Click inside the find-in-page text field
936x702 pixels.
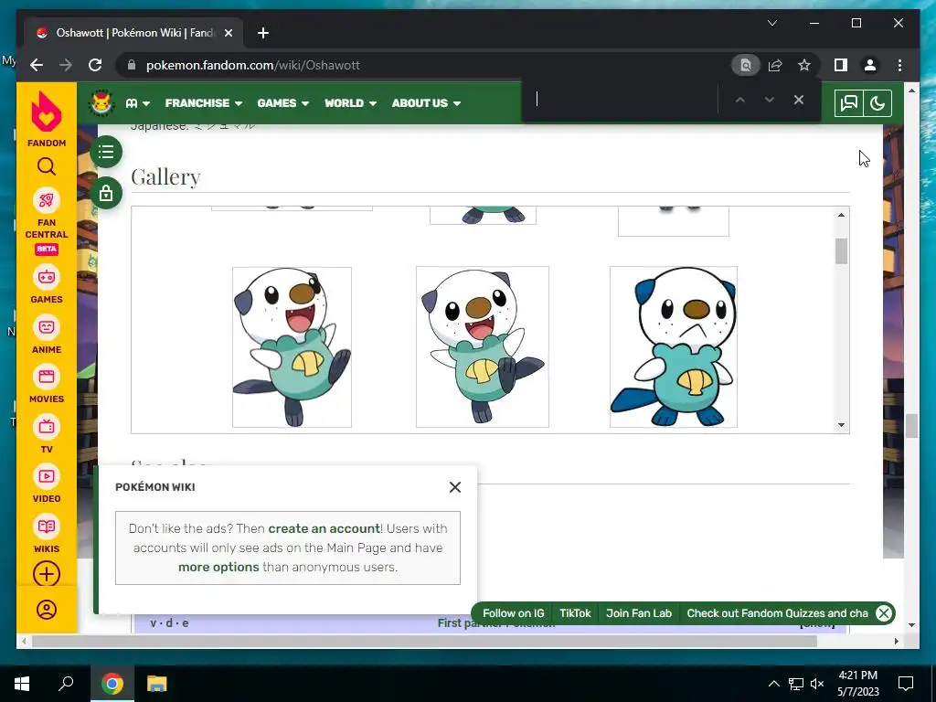tap(621, 100)
